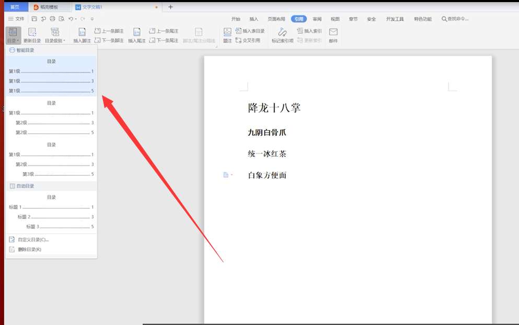Click the line 白象方便面 in document

tap(267, 175)
